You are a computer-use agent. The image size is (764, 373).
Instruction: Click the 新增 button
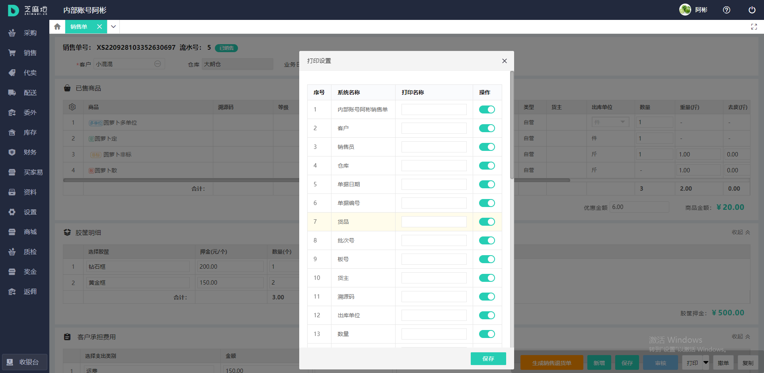(599, 363)
